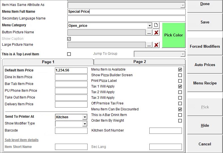Click the Bar Tab Item Price field

pyautogui.click(x=71, y=84)
